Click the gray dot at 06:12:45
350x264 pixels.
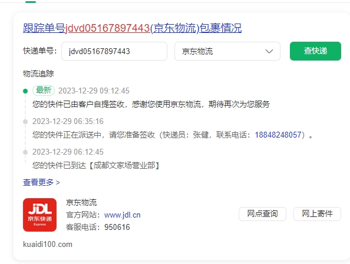point(25,152)
